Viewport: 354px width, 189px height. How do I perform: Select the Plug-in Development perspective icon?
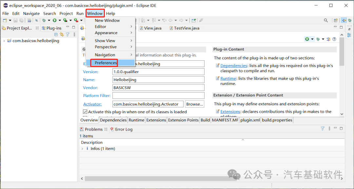tap(344, 20)
